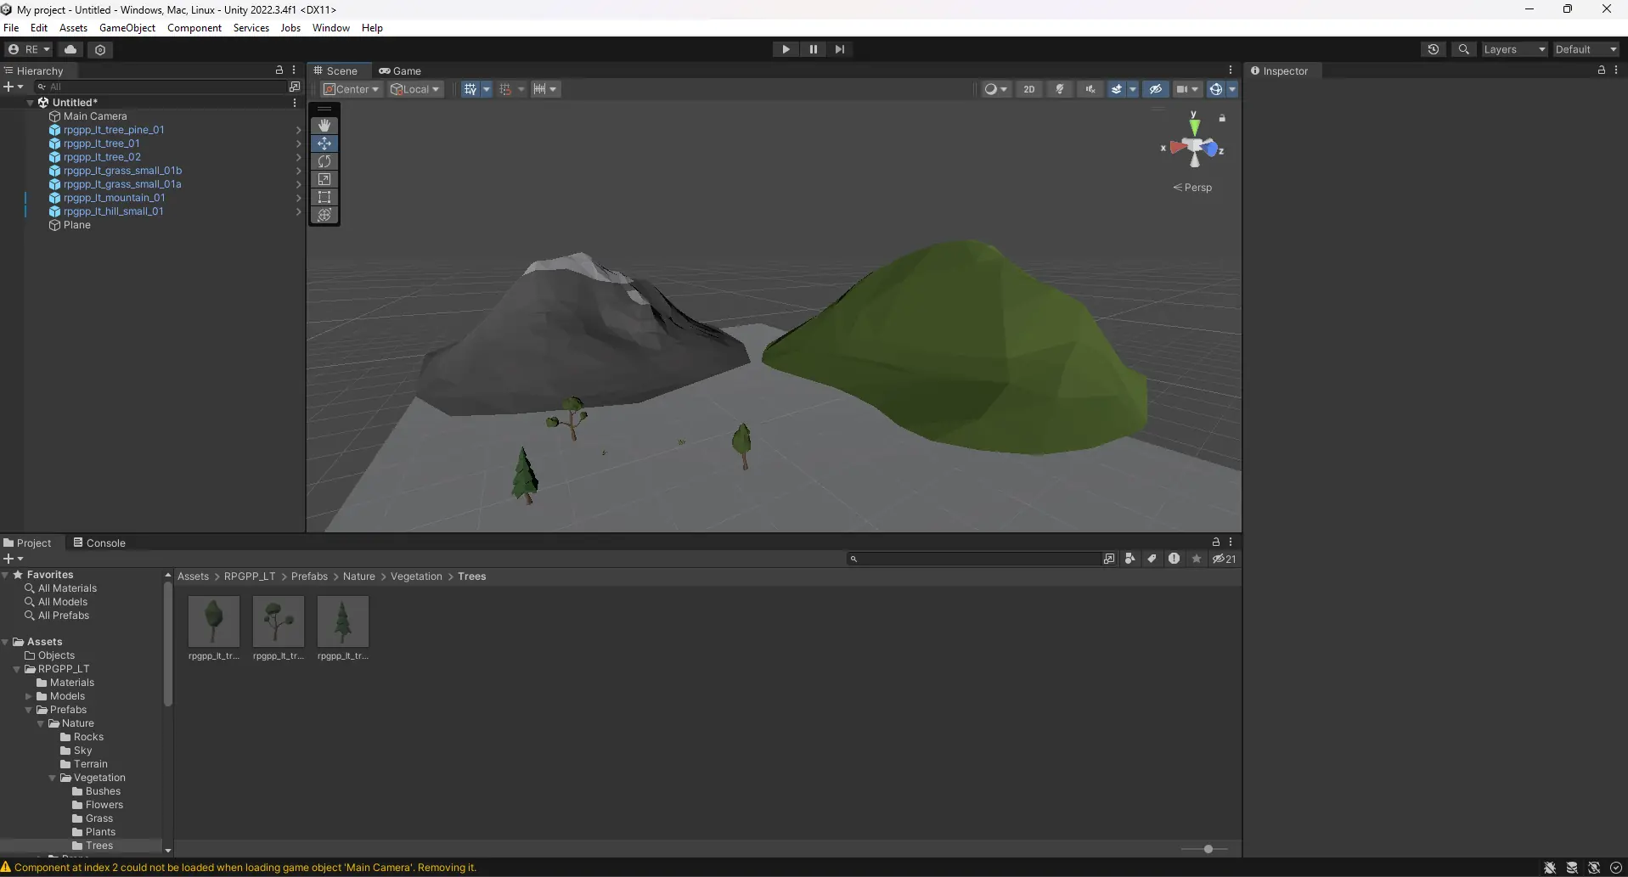Click Search by Type icon in Project panel
1628x877 pixels.
pyautogui.click(x=1130, y=559)
